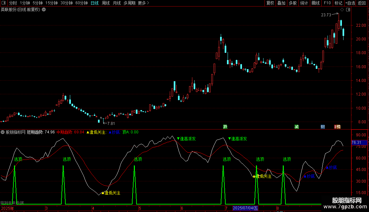Screen dimensions: 369x212
Task: Click the 2025年 label on the time axis
Action: [x=8, y=208]
